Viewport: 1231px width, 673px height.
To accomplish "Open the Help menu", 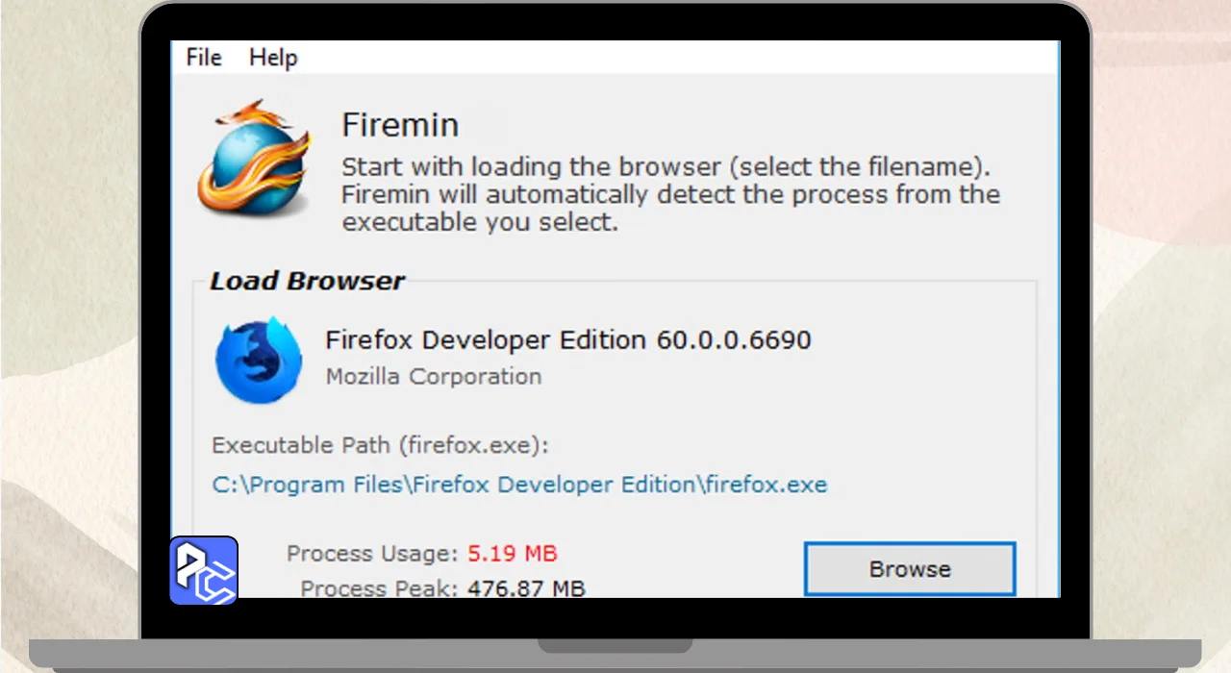I will coord(273,58).
